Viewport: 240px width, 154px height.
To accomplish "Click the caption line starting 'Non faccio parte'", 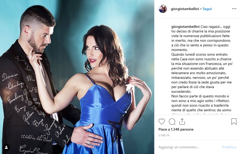I will pos(200,96).
